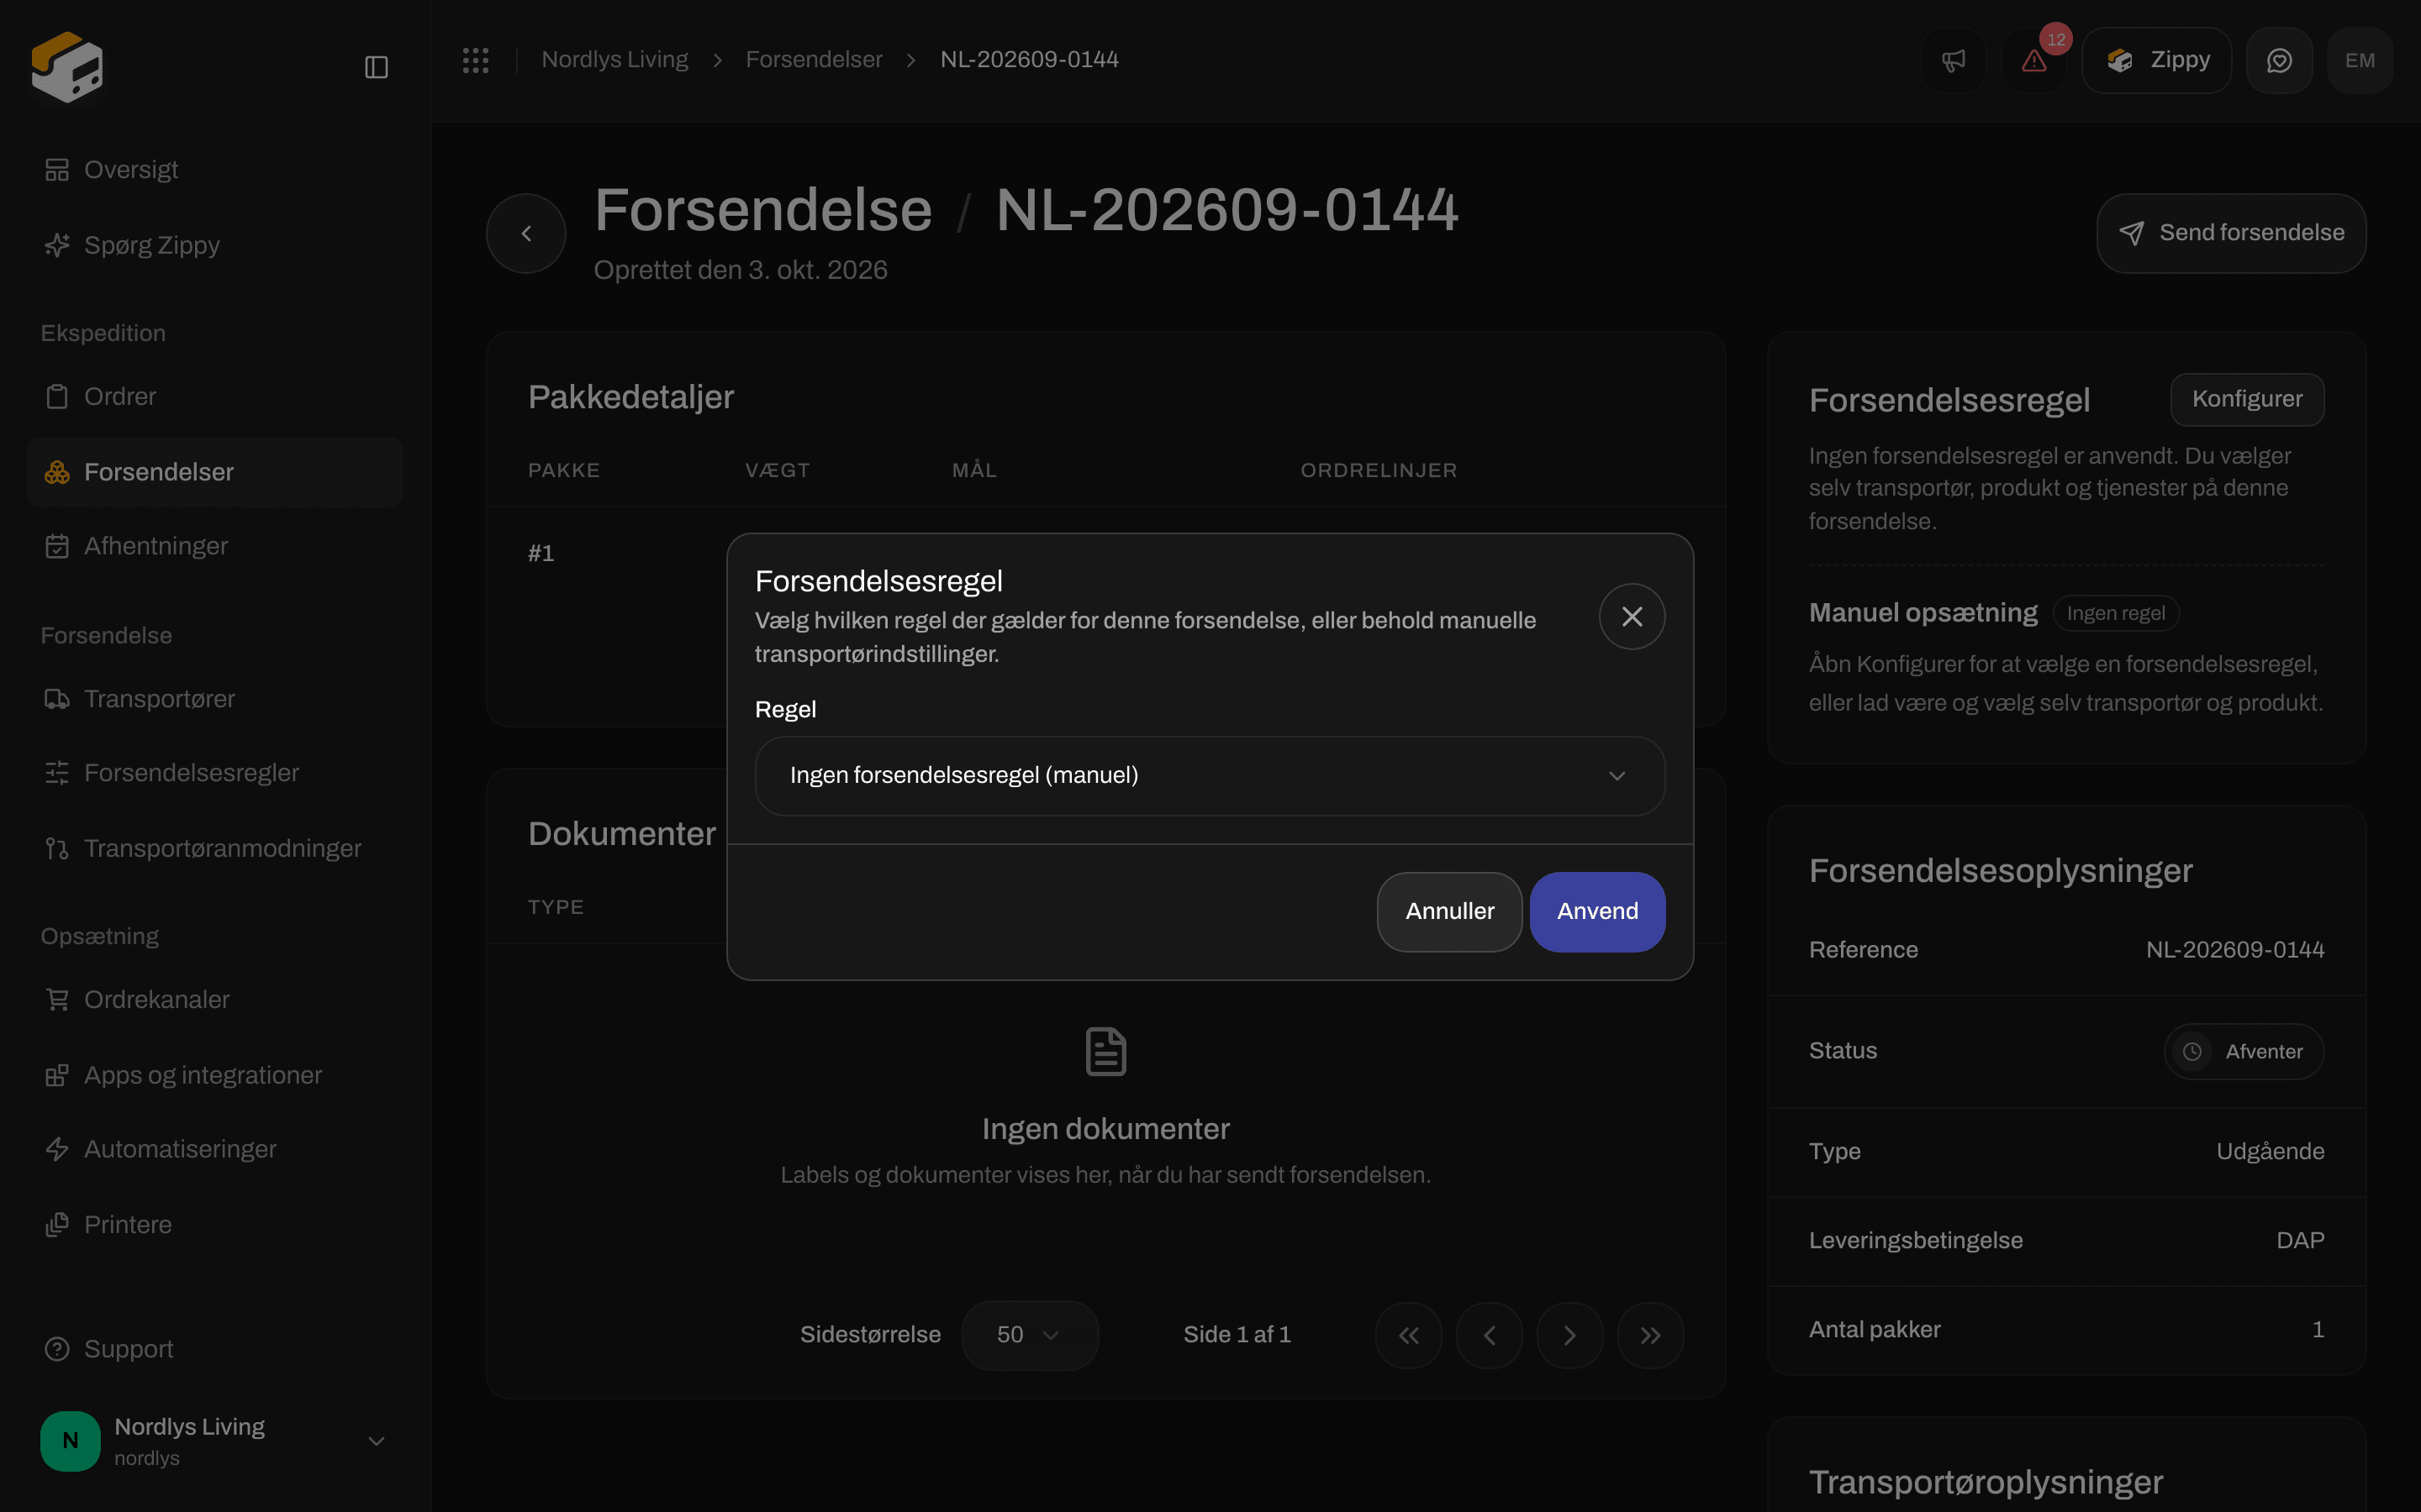Go to the next documents page
The width and height of the screenshot is (2421, 1512).
pos(1569,1335)
